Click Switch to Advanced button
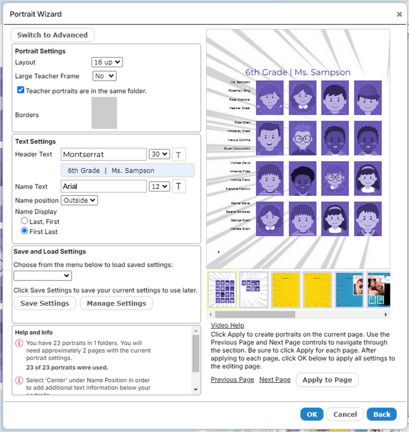Viewport: 409px width, 432px height. coord(53,35)
